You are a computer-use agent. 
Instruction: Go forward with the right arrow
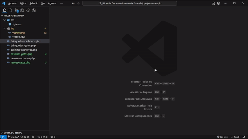[78, 3]
